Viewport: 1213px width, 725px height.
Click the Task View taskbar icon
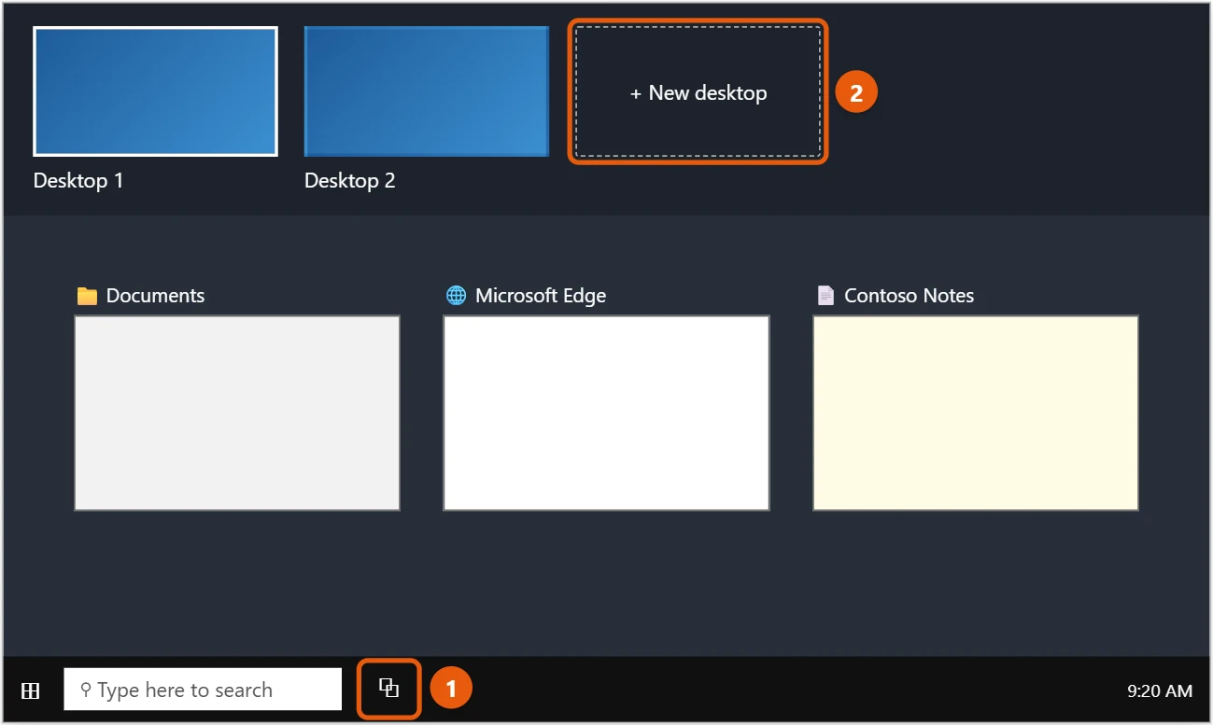(x=388, y=689)
